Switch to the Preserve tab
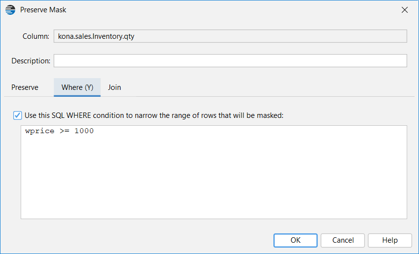Image resolution: width=419 pixels, height=254 pixels. click(25, 87)
